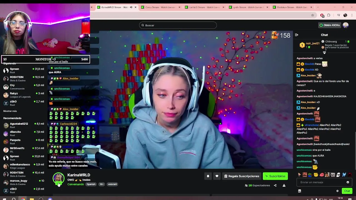Click the white cat emote in quick bar
Image resolution: width=356 pixels, height=200 pixels.
333,175
